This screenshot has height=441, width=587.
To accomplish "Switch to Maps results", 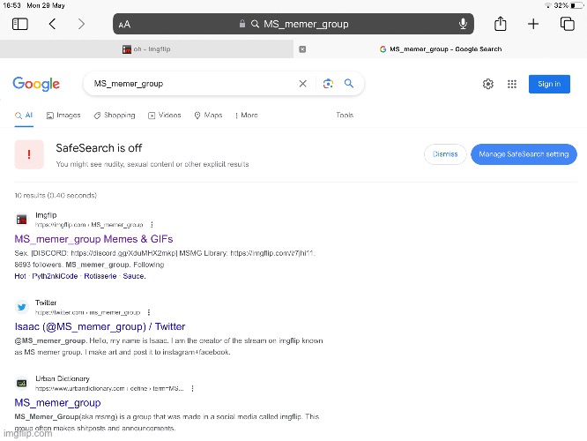I will click(x=208, y=116).
